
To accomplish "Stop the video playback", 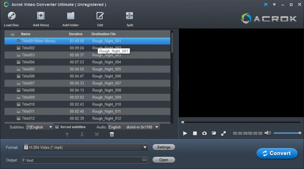I will pyautogui.click(x=195, y=133).
